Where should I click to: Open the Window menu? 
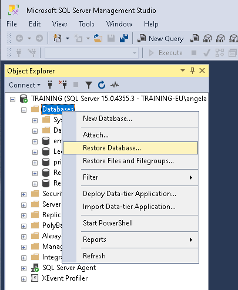coord(119,24)
